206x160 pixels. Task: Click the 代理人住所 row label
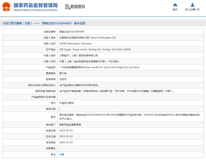[49, 61]
